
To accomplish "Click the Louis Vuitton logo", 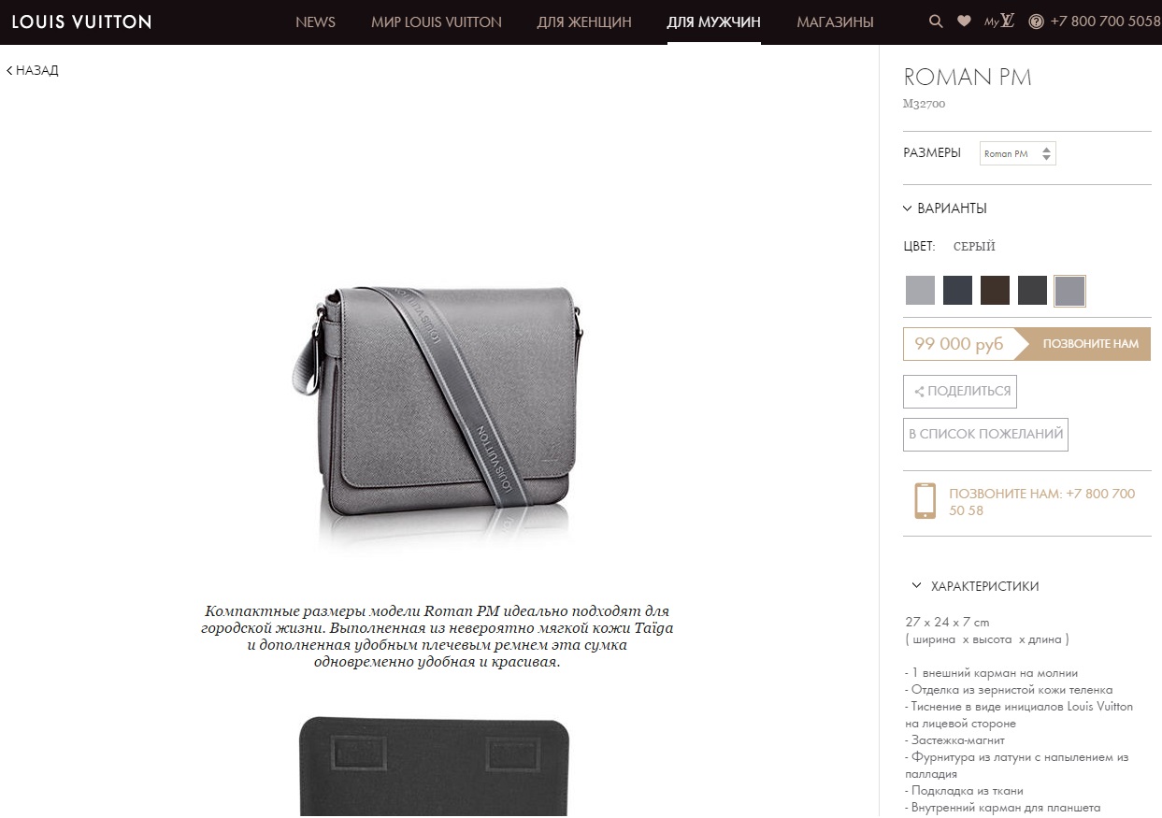I will click(x=81, y=22).
